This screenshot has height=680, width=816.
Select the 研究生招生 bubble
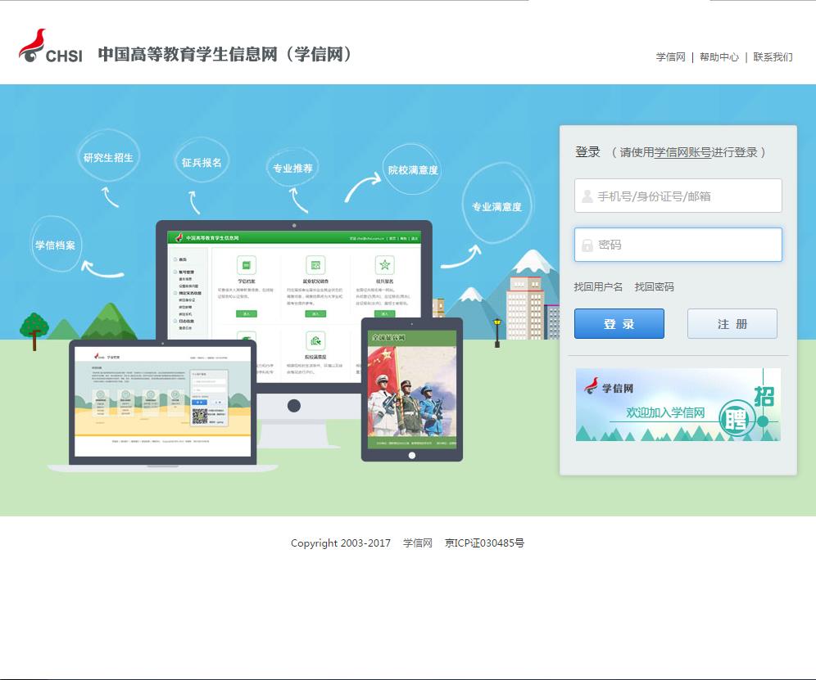coord(108,156)
